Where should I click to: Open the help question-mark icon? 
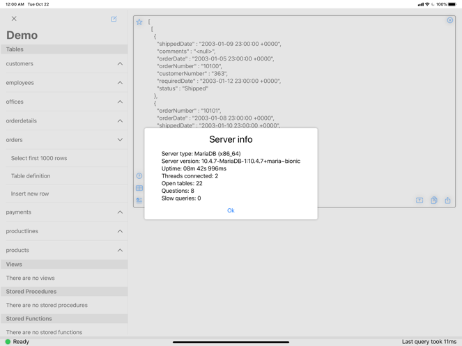click(139, 176)
